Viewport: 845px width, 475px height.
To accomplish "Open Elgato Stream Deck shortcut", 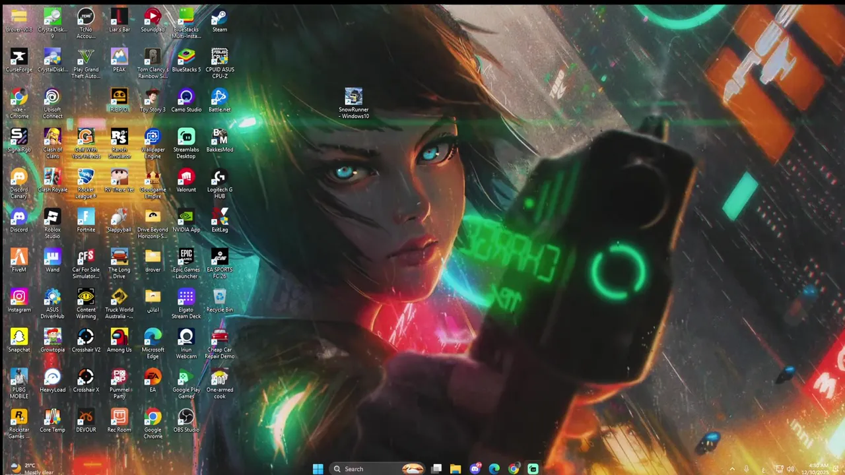I will coord(186,305).
